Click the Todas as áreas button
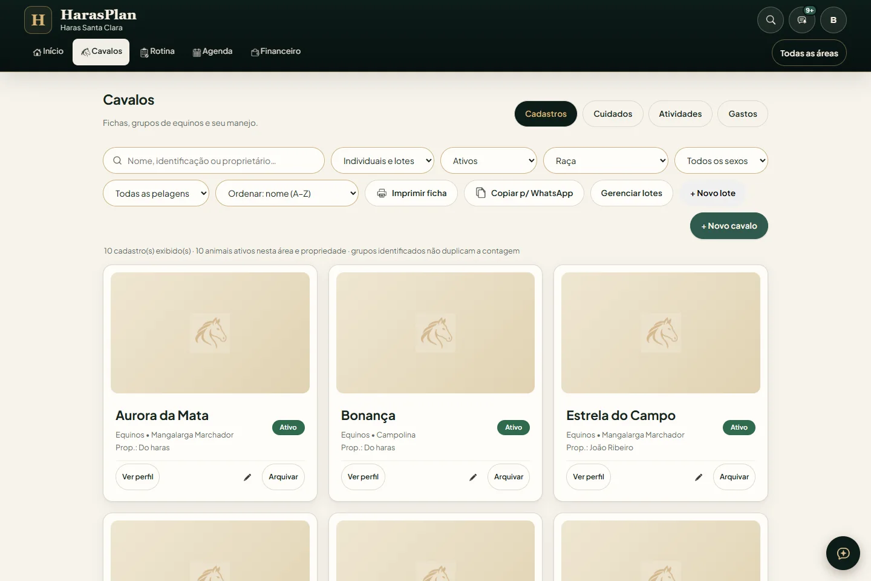Image resolution: width=871 pixels, height=581 pixels. click(x=809, y=53)
